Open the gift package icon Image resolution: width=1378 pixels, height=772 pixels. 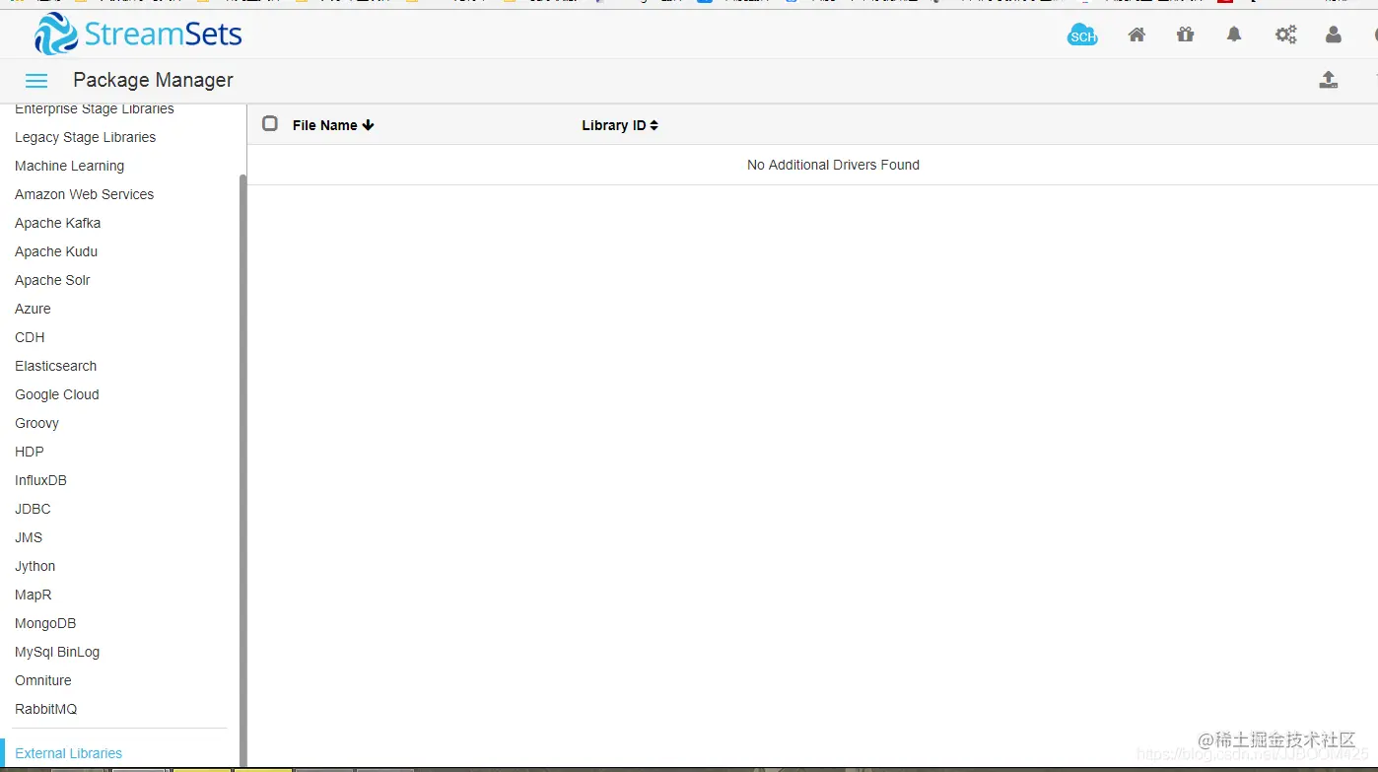1185,35
